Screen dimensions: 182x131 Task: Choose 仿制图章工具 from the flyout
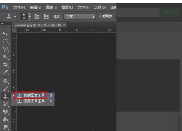pos(32,96)
